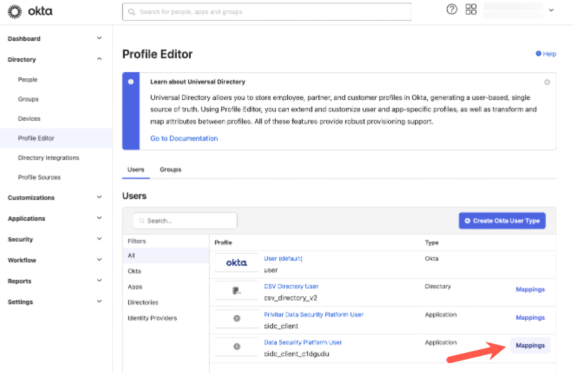
Task: Select the All filter
Action: coord(166,255)
